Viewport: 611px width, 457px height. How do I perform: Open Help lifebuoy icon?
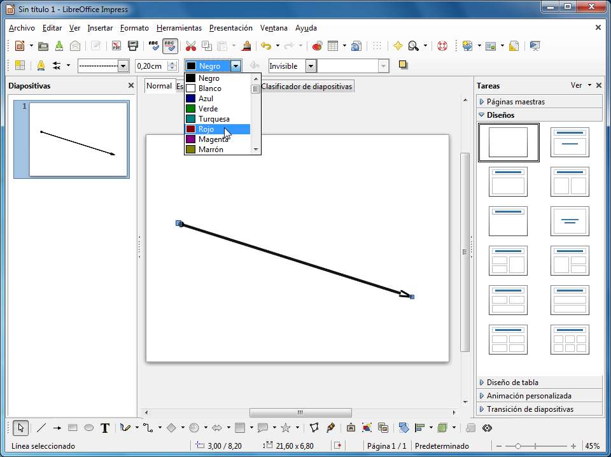click(x=442, y=46)
